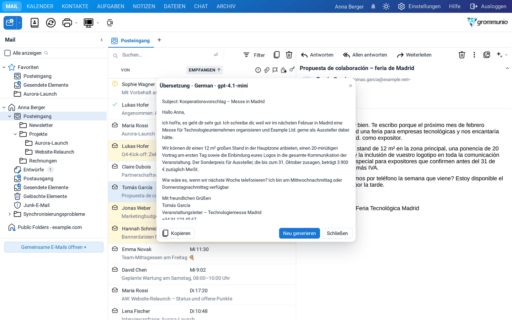The height and width of the screenshot is (320, 512).
Task: Open the view layout dropdown arrow
Action: (x=98, y=23)
